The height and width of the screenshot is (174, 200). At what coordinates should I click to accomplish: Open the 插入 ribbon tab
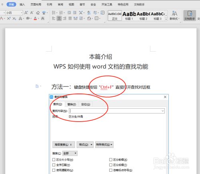pyautogui.click(x=22, y=4)
